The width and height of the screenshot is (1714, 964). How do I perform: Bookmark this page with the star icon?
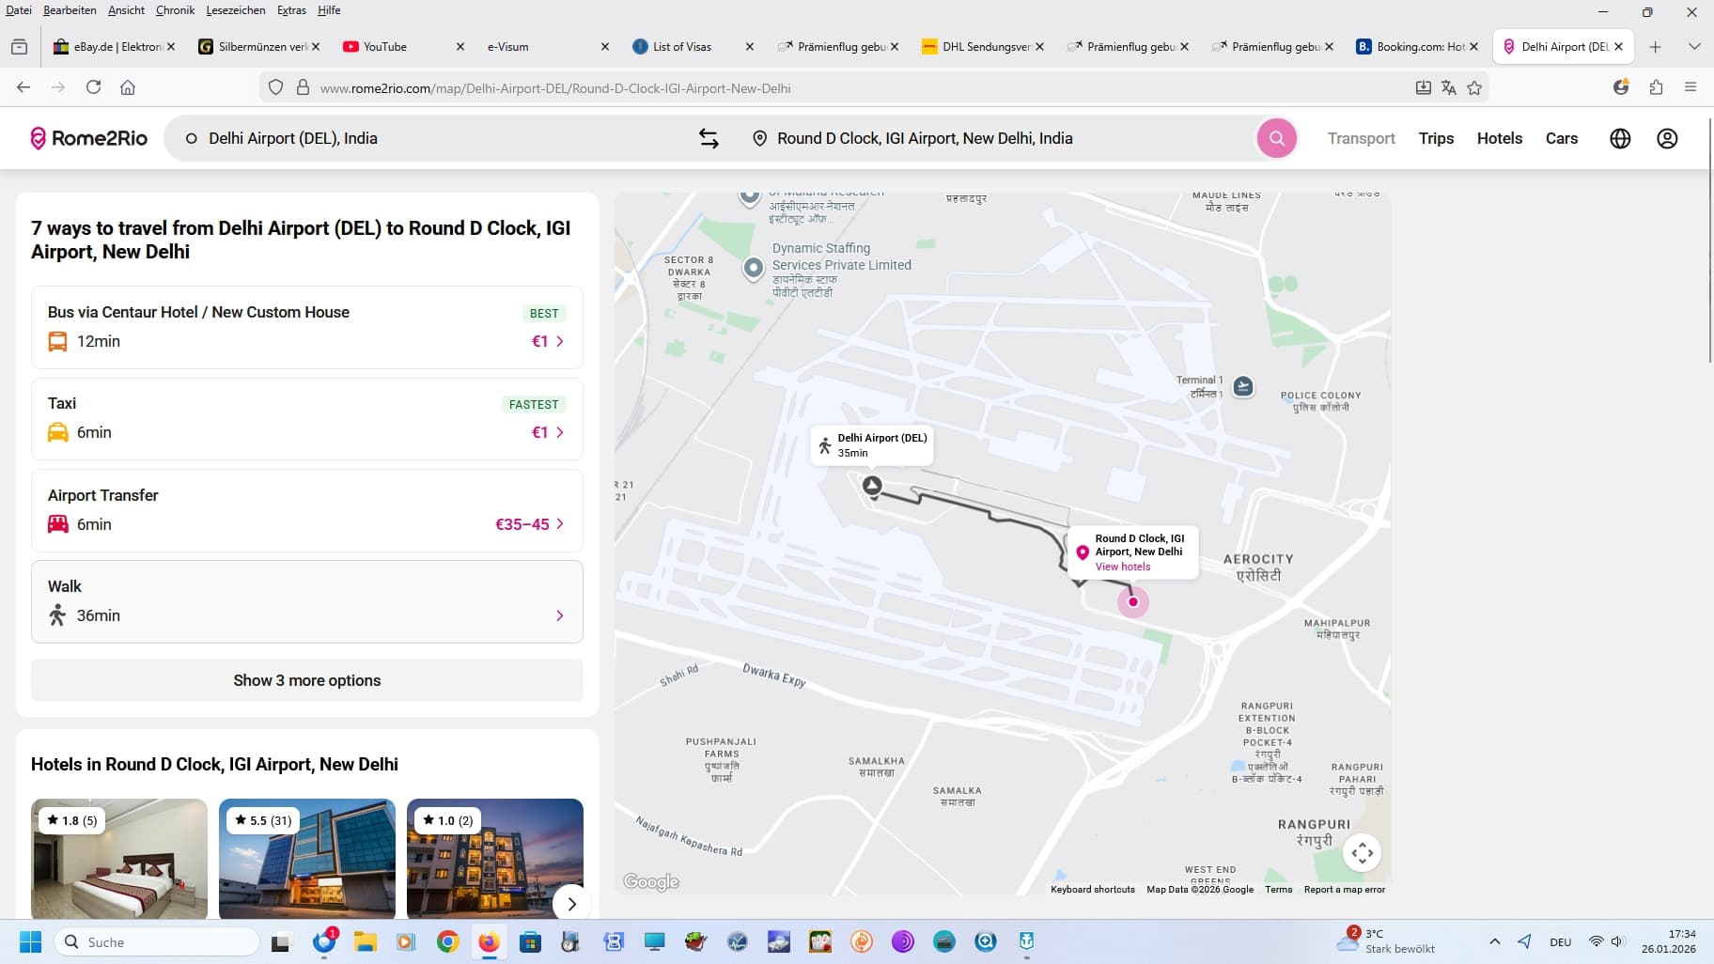point(1473,87)
